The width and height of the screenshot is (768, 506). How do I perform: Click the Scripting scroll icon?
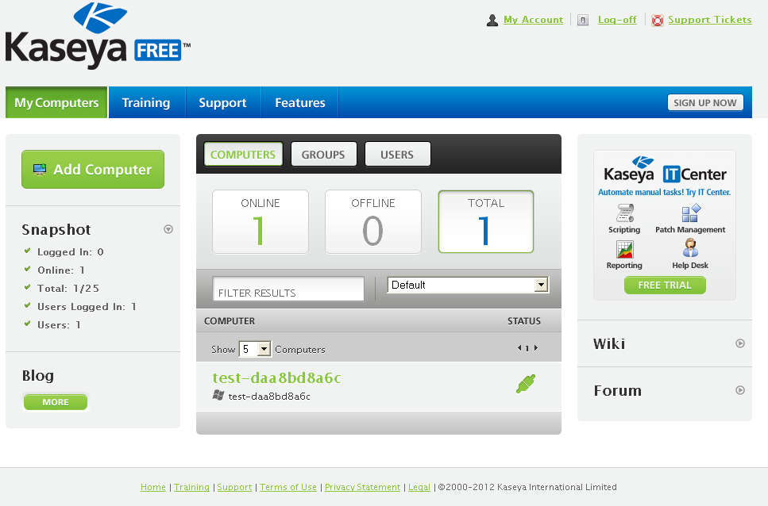[624, 213]
